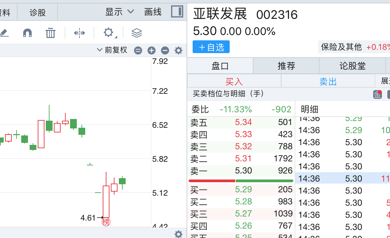The width and height of the screenshot is (390, 238).
Task: Switch to the 推荐 tab
Action: coord(286,66)
